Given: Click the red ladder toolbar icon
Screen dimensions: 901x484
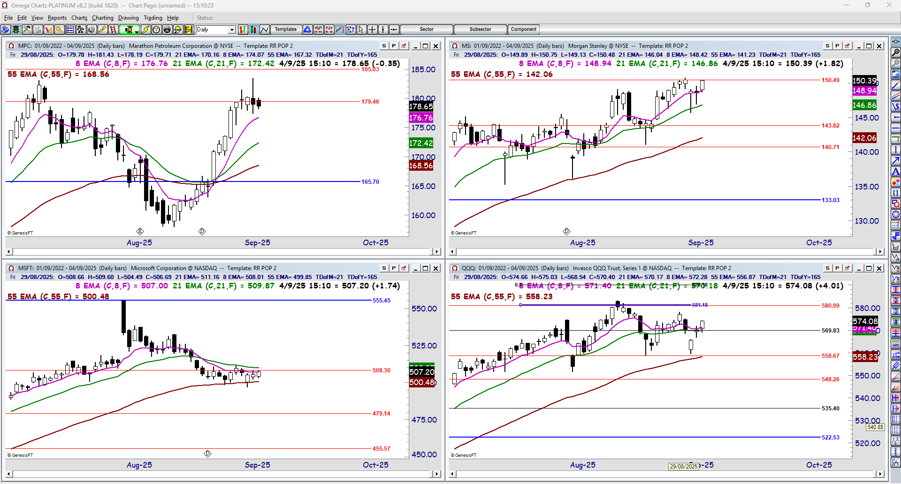Looking at the screenshot, I should [x=113, y=30].
